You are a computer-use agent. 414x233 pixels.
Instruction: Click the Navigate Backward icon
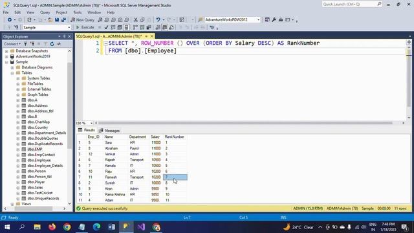coord(10,20)
